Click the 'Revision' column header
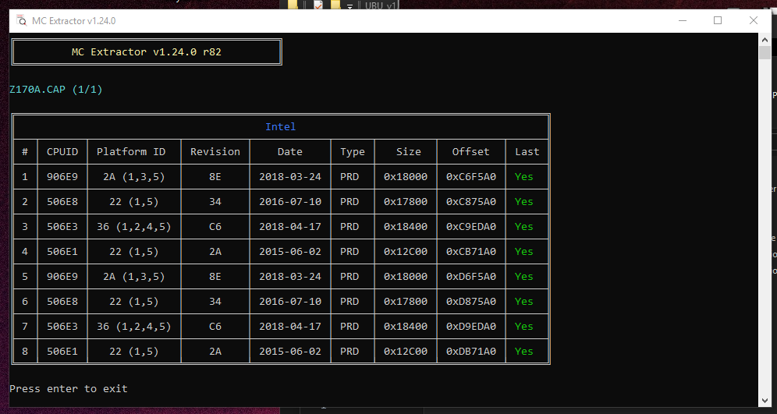 click(x=215, y=151)
